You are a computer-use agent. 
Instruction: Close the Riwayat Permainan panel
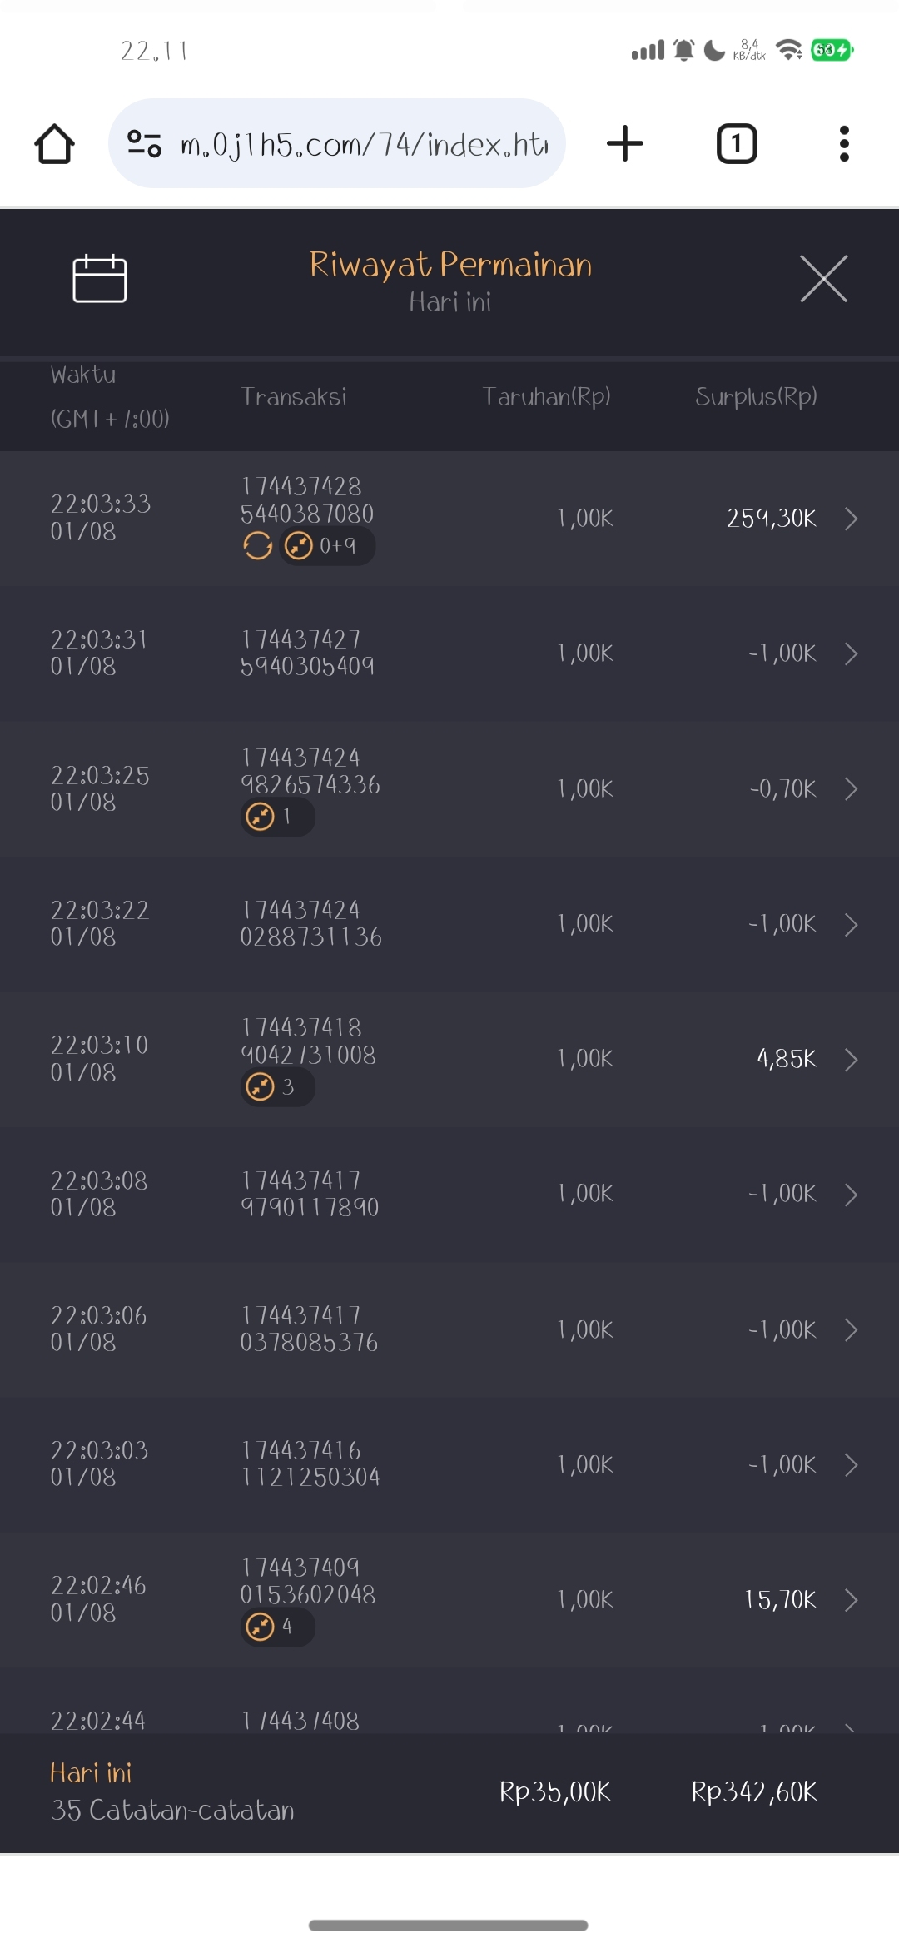823,279
